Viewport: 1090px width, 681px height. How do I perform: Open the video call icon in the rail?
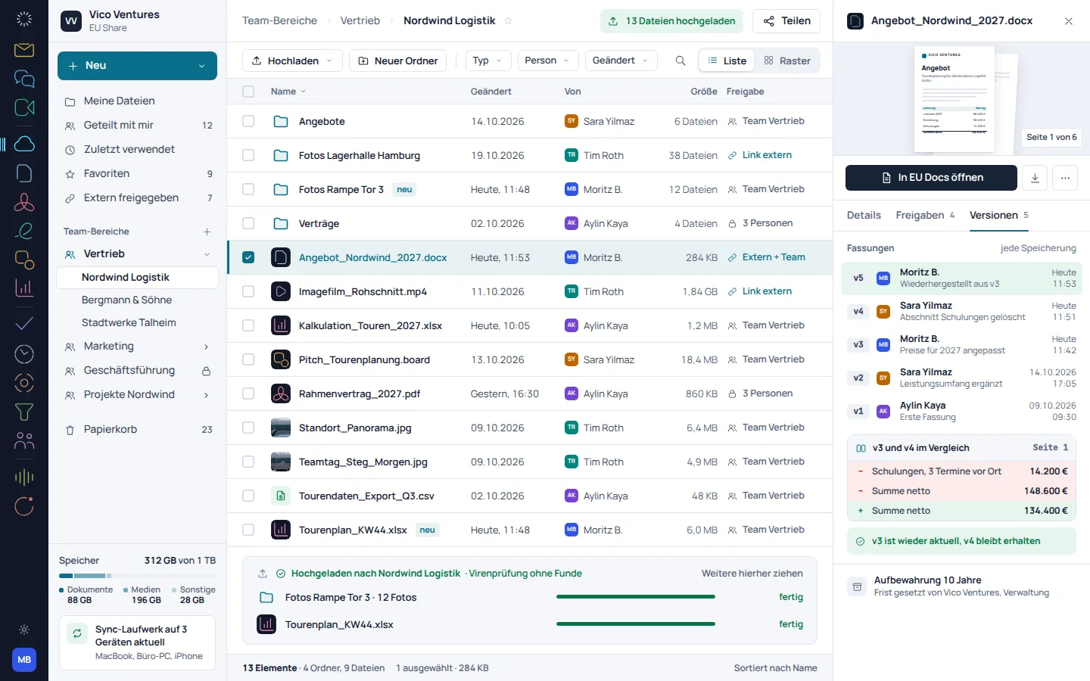pos(24,107)
